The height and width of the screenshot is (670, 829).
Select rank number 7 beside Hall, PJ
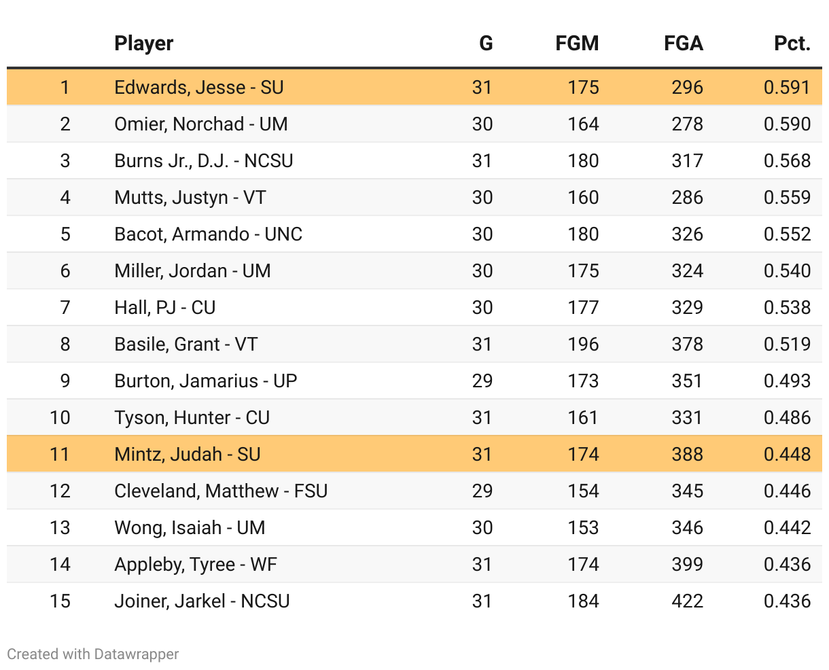65,307
